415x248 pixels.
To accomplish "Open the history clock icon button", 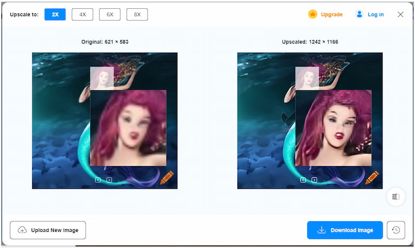I will click(396, 230).
